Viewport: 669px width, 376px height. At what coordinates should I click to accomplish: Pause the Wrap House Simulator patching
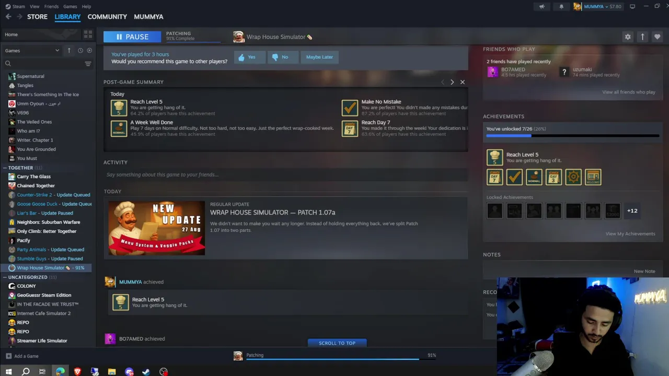click(x=132, y=37)
